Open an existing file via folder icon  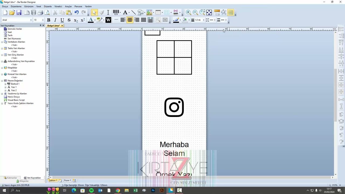[12, 12]
